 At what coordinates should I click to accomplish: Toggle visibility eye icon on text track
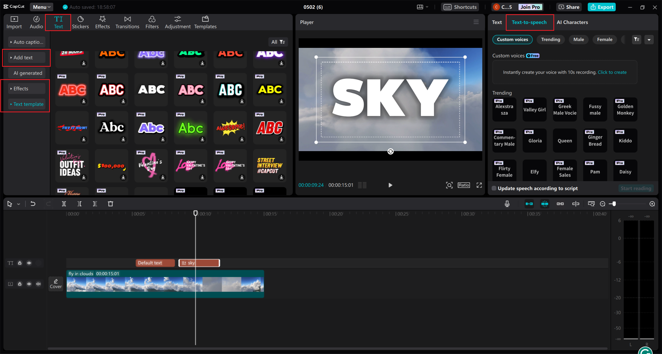[x=29, y=263]
